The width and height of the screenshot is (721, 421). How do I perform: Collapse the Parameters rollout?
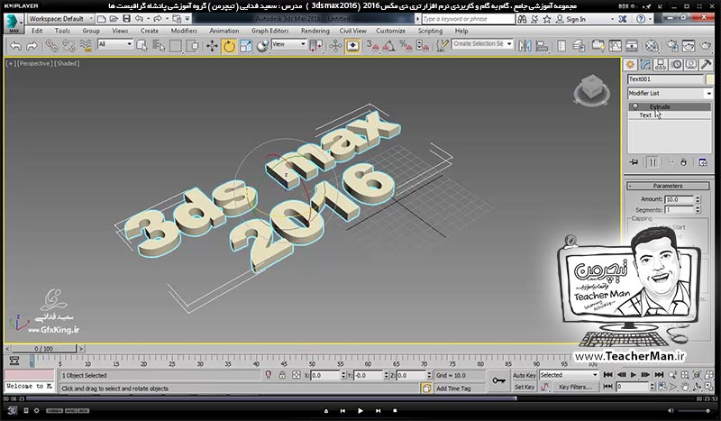click(668, 186)
